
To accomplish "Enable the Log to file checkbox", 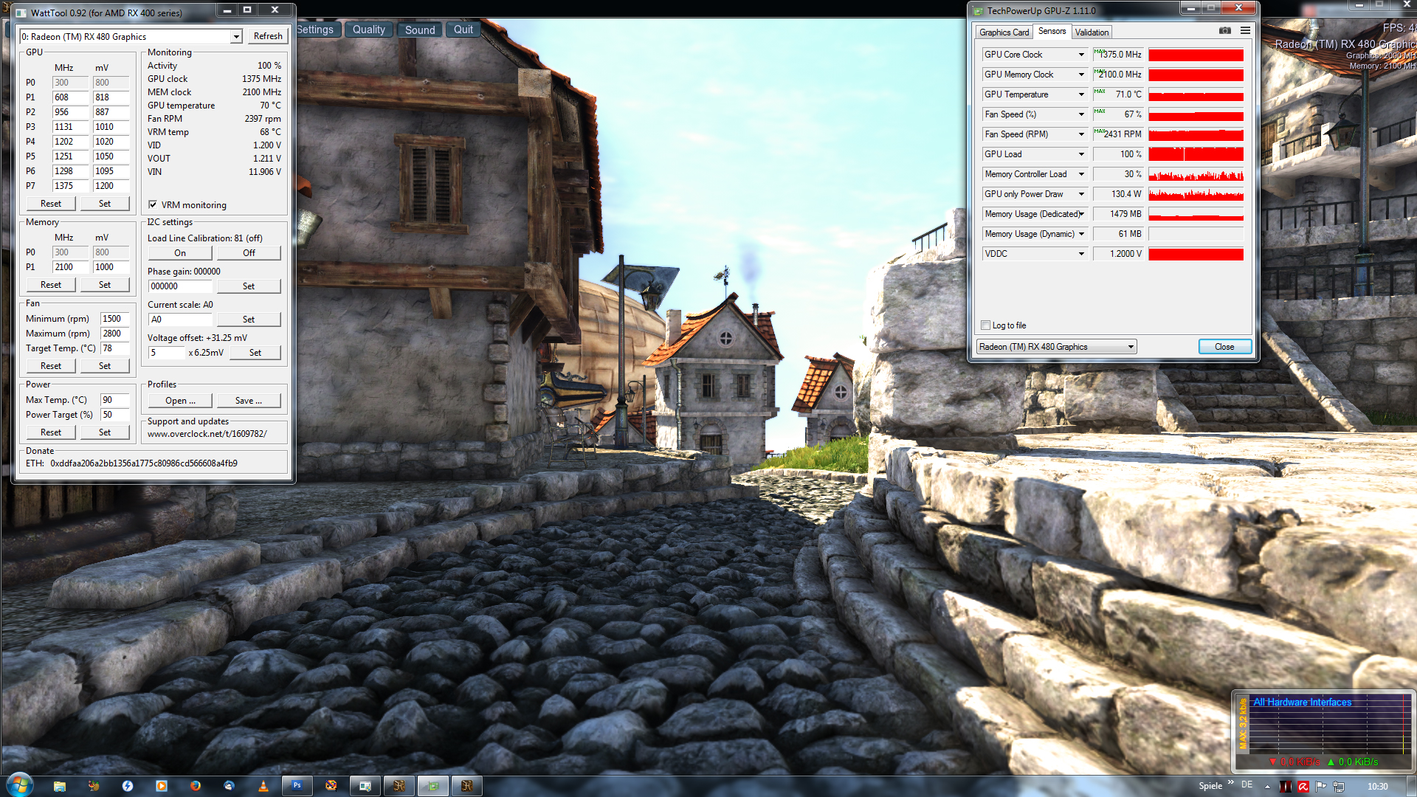I will (x=985, y=325).
